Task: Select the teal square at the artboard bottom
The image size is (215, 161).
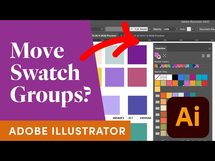Action: [139, 132]
